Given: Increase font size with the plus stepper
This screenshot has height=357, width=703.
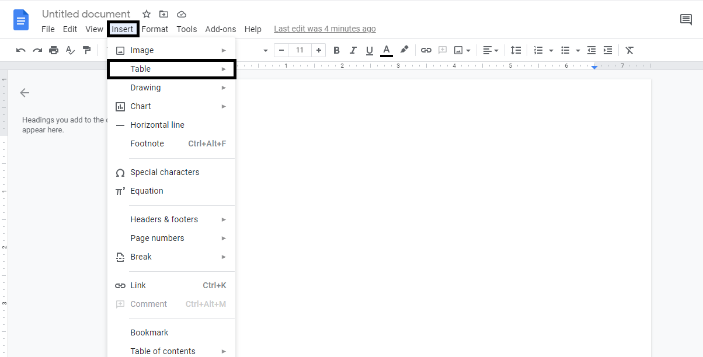Looking at the screenshot, I should [318, 50].
